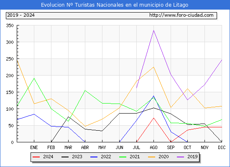Click the 200 y-axis value

coord(10,76)
